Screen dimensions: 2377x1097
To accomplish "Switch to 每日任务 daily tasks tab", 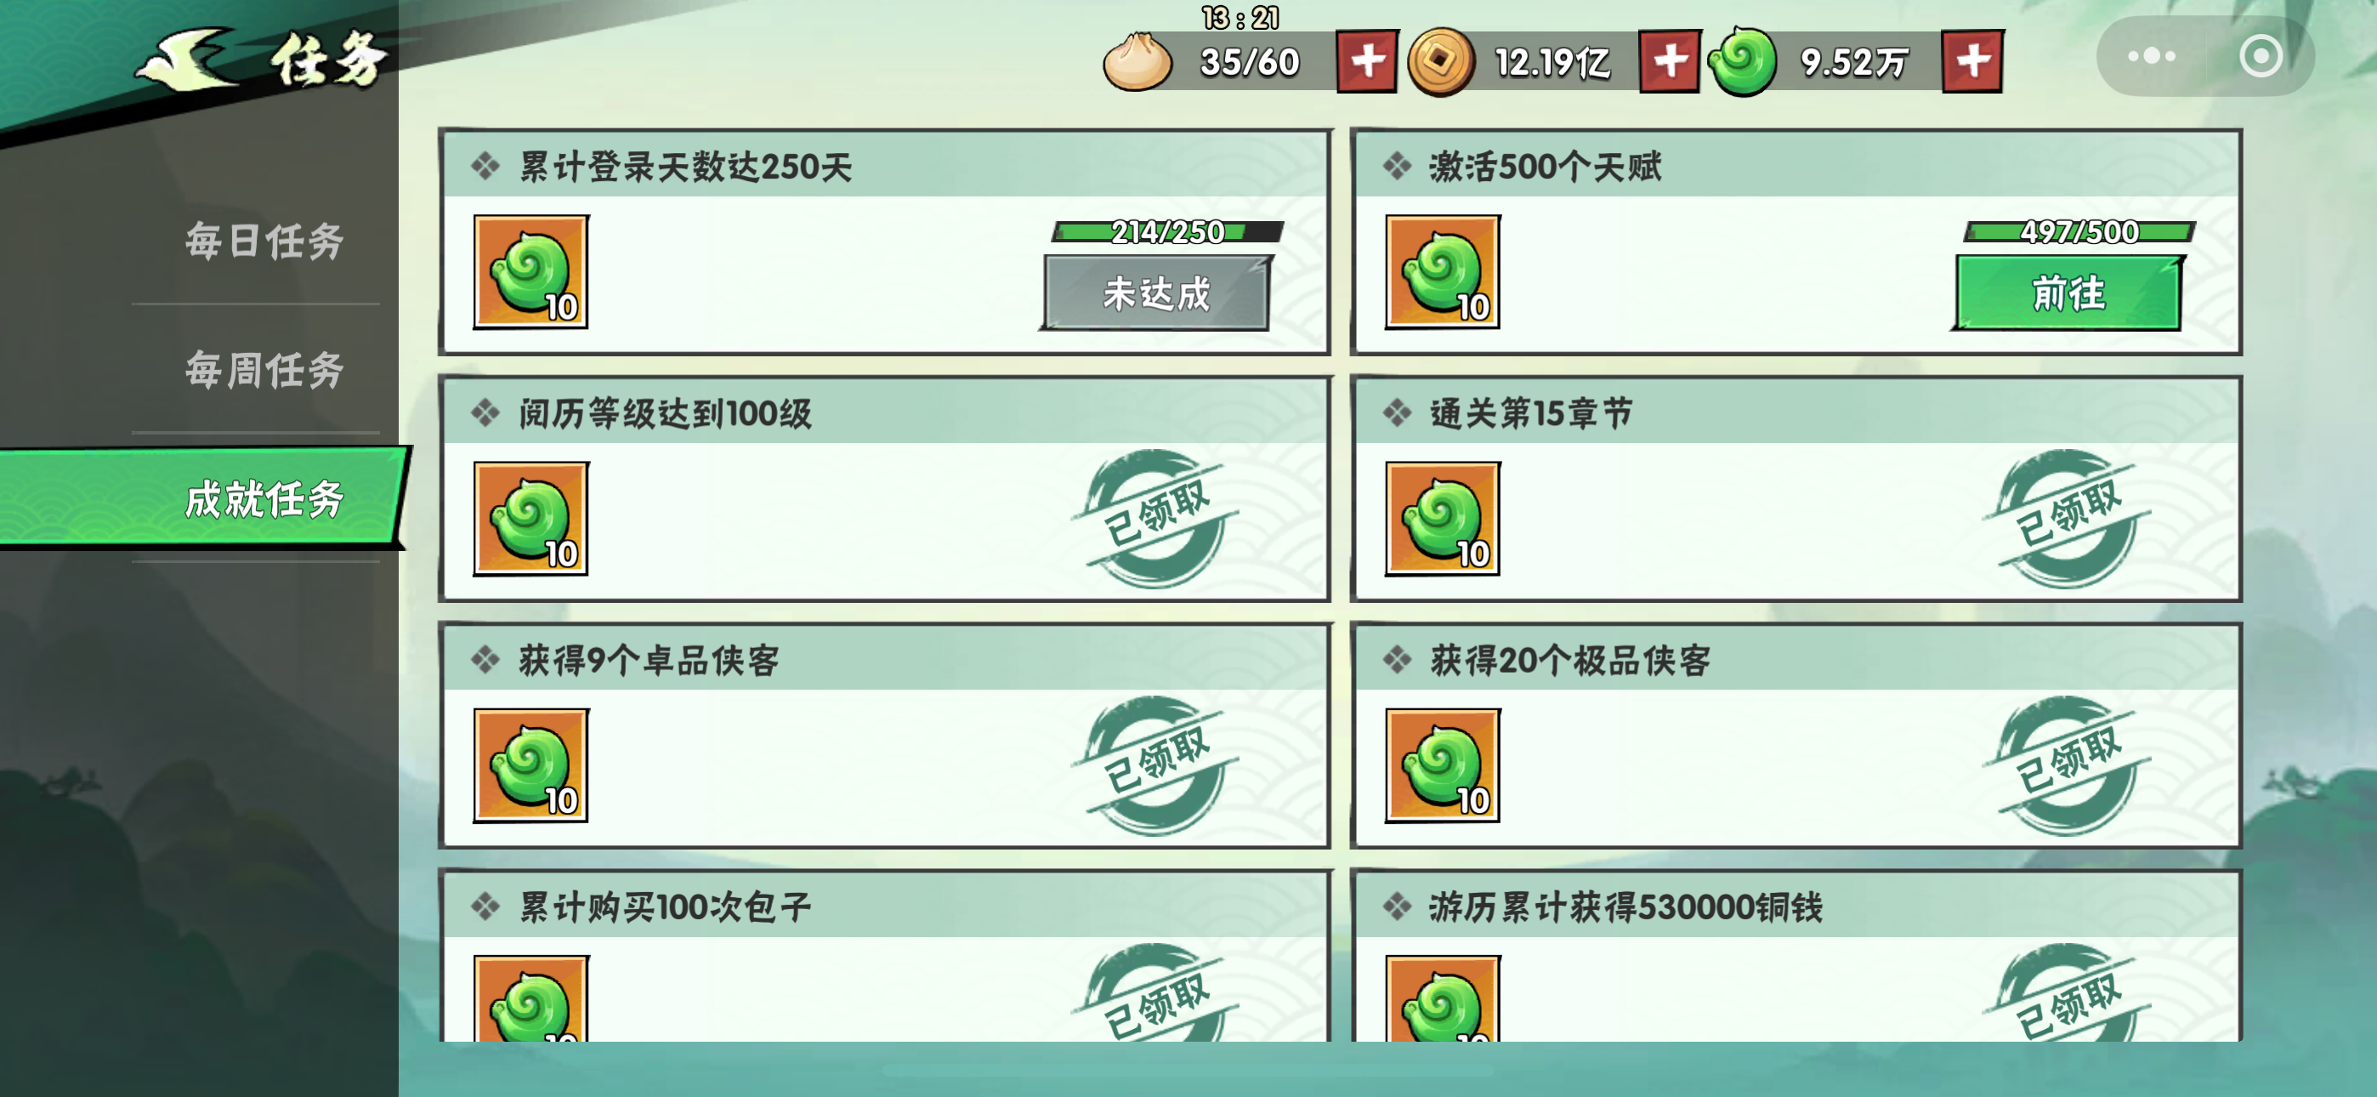I will [264, 242].
